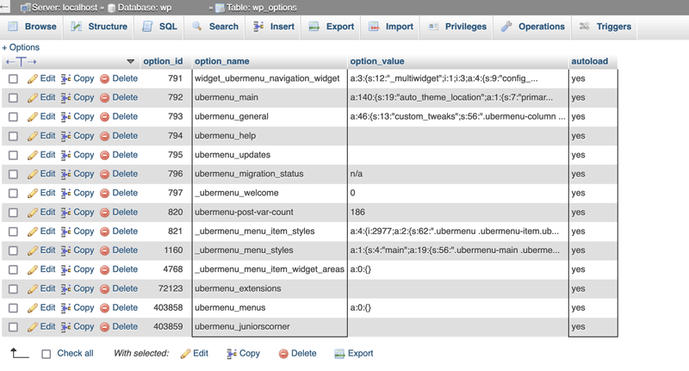Delete selected rows via With selected Delete

297,354
